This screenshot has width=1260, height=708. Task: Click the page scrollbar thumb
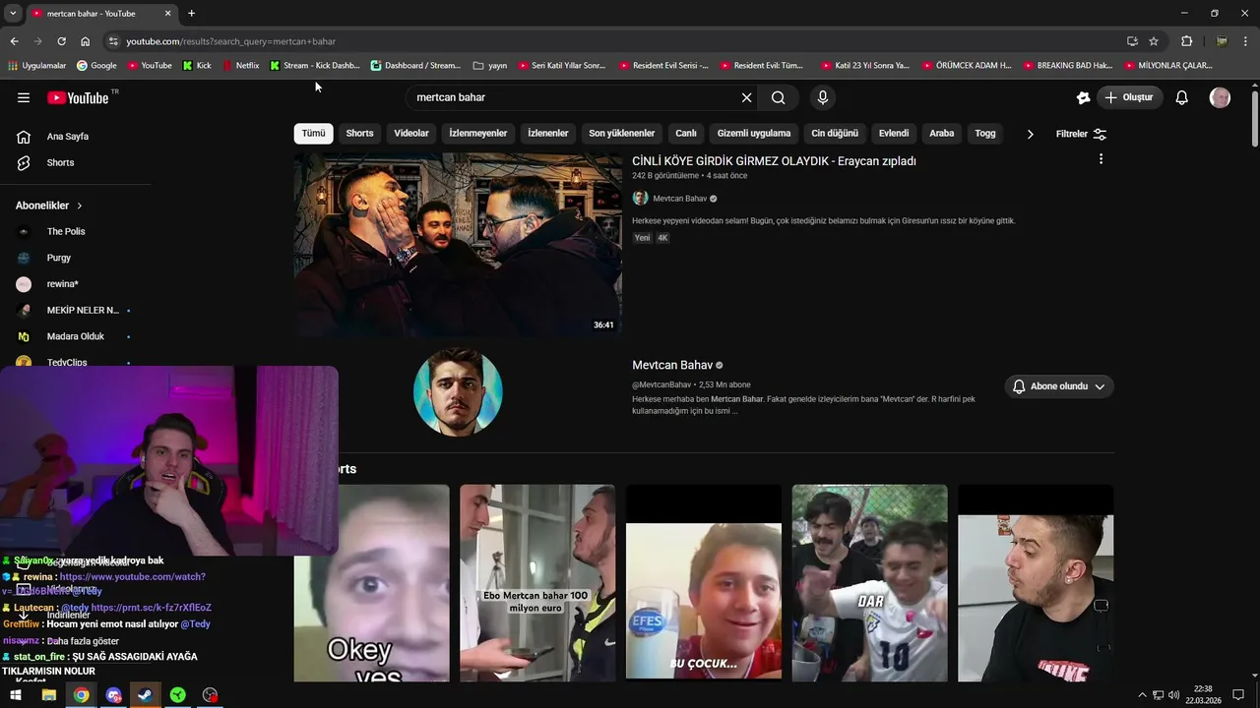1255,118
